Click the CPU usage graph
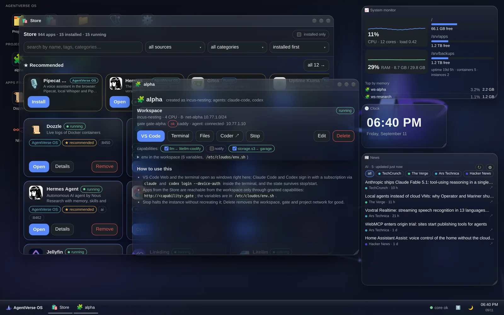 click(397, 29)
